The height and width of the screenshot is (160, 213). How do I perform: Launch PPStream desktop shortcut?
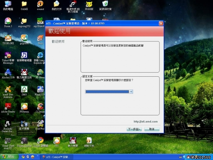24,108
